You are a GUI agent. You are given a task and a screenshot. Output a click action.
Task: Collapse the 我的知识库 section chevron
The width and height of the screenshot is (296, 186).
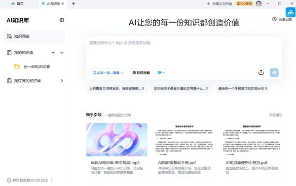(62, 53)
